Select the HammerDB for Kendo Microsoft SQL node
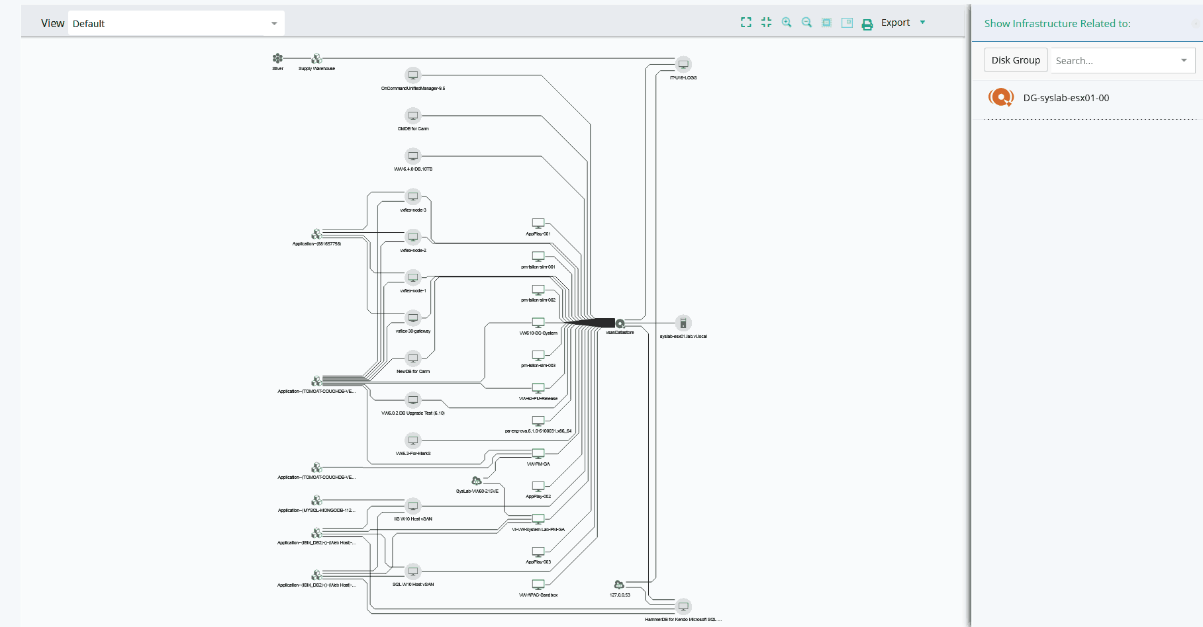The height and width of the screenshot is (627, 1203). tap(683, 606)
